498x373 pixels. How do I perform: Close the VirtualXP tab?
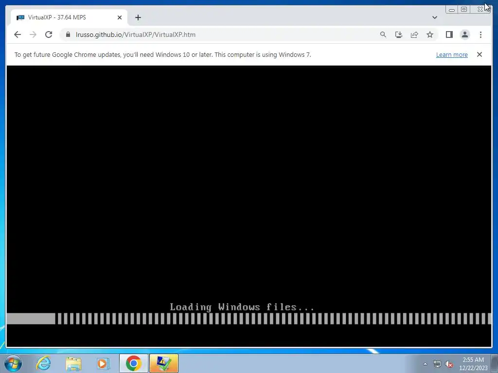click(120, 17)
